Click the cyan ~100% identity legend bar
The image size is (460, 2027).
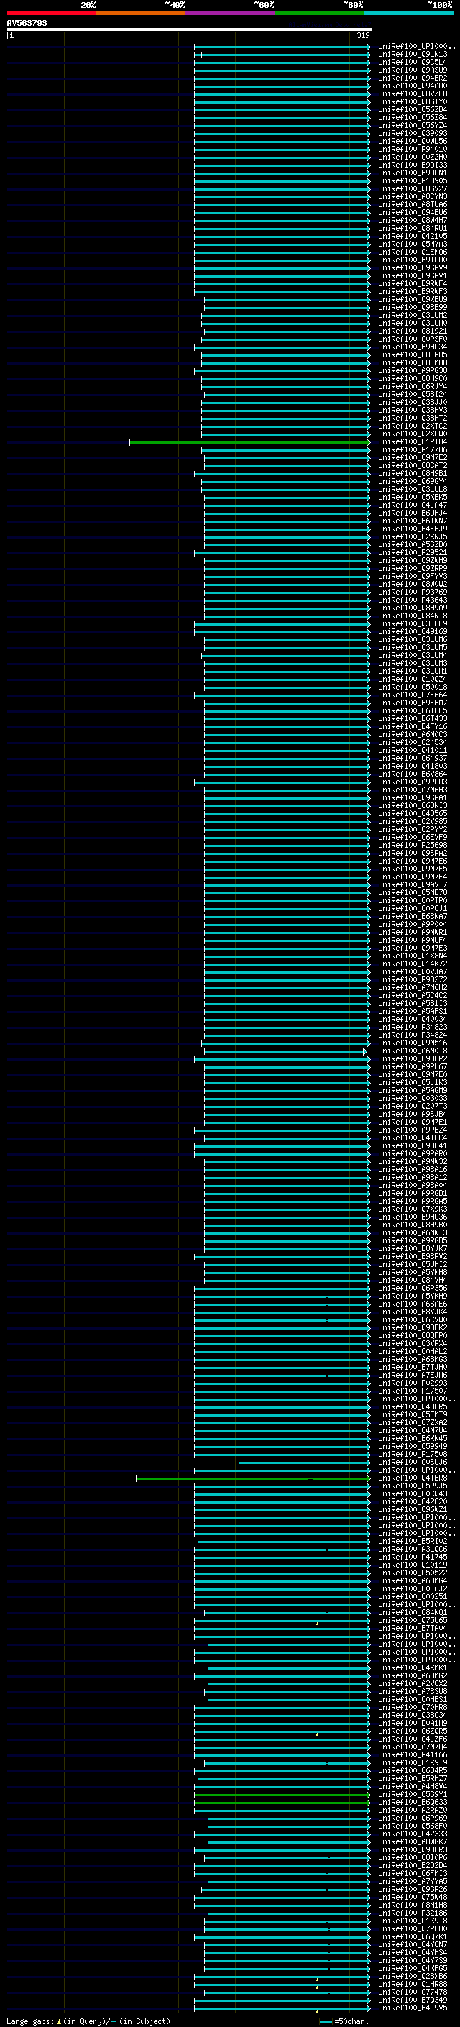[x=408, y=13]
